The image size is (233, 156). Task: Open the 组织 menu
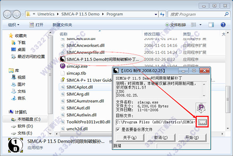point(14,25)
